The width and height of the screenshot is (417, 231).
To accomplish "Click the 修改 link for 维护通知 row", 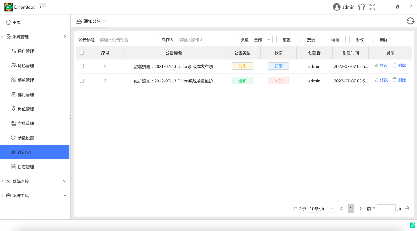I will pyautogui.click(x=384, y=80).
